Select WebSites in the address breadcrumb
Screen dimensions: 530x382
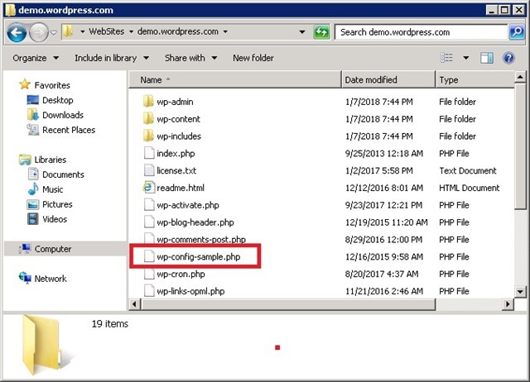pos(107,31)
